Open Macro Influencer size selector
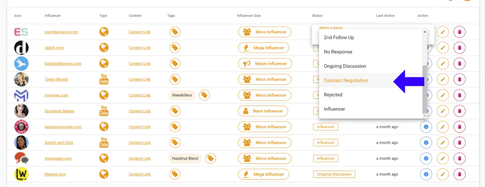The width and height of the screenshot is (485, 187). click(265, 64)
